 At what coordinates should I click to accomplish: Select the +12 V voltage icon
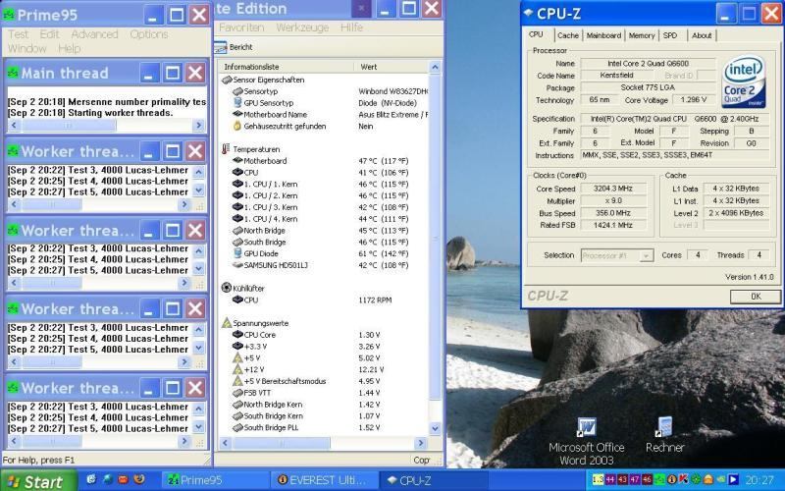point(237,370)
